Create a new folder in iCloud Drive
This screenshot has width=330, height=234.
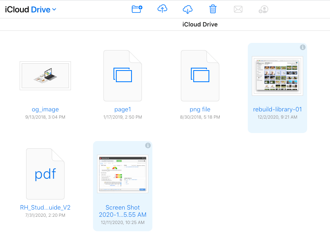(x=137, y=9)
